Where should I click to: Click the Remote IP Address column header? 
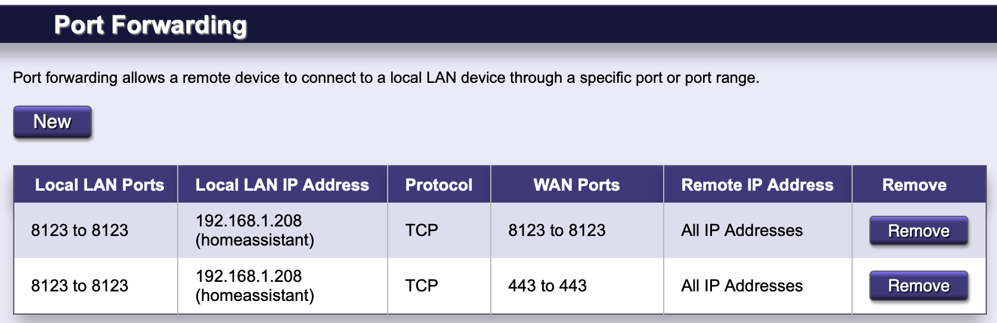(757, 185)
